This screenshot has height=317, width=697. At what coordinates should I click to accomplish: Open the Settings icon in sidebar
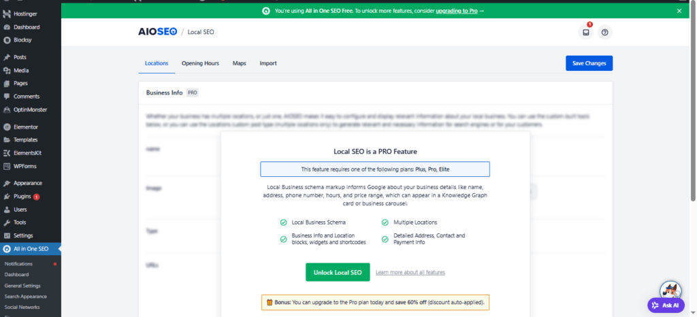(x=7, y=235)
